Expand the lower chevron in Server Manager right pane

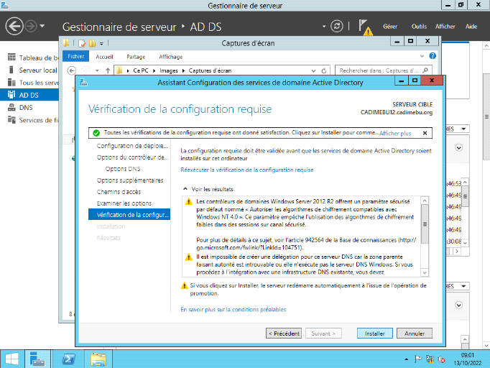[459, 305]
